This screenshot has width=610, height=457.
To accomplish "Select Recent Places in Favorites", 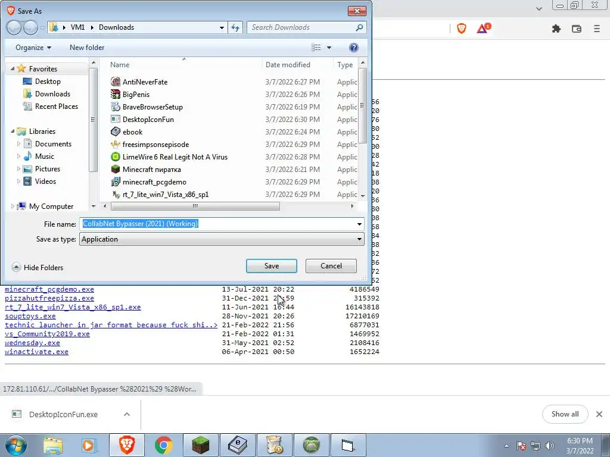I will click(x=57, y=106).
